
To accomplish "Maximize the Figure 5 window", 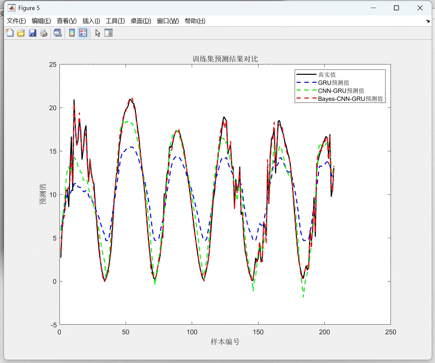I will 397,8.
